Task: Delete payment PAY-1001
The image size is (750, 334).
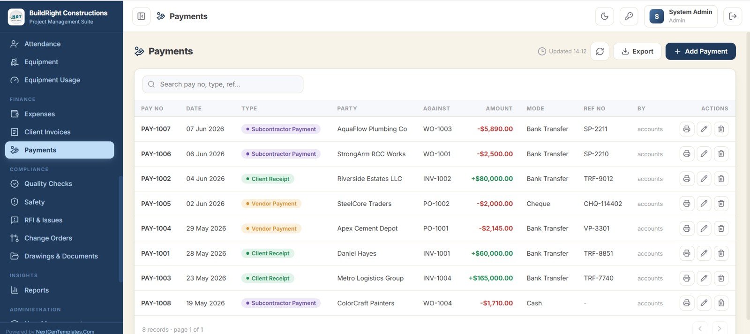Action: pyautogui.click(x=721, y=253)
